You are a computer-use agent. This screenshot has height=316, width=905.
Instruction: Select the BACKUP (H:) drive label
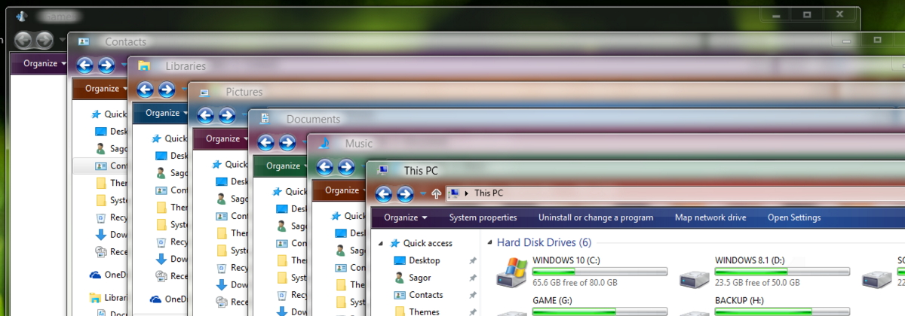click(740, 299)
